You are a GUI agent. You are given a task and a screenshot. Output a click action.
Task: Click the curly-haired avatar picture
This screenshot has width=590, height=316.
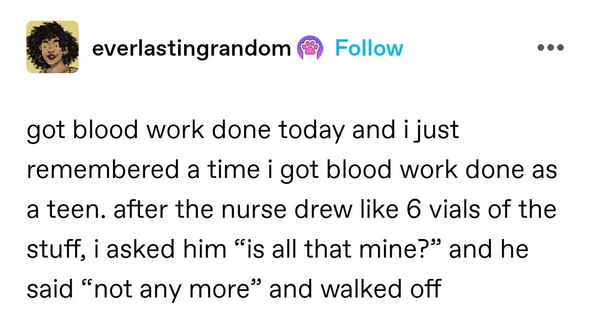point(52,47)
